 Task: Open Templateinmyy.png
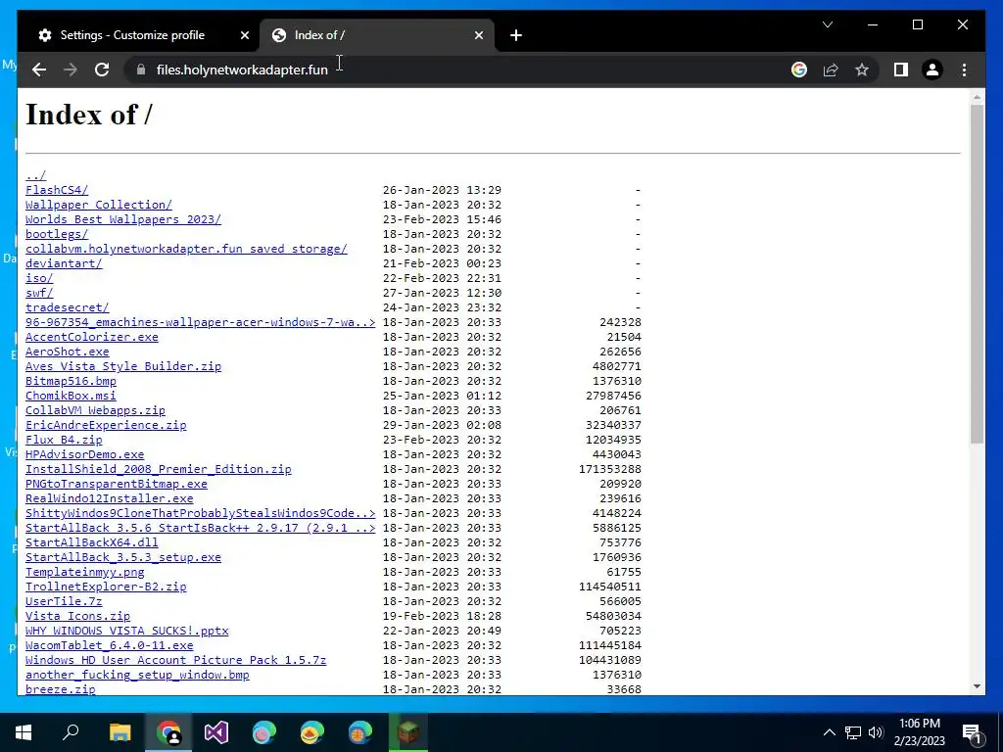tap(85, 572)
